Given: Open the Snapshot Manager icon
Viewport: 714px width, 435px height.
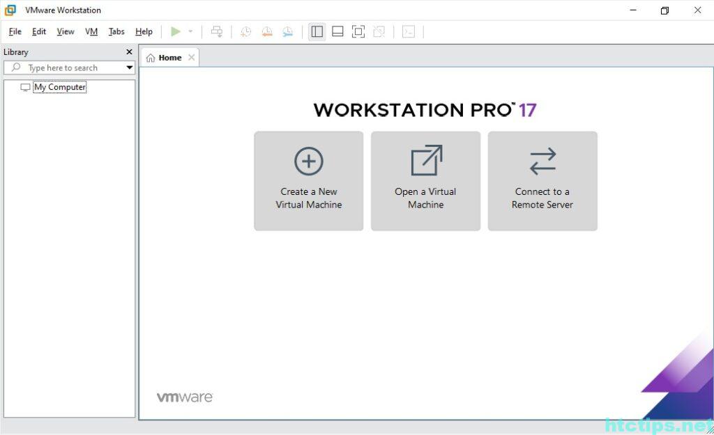Looking at the screenshot, I should tap(287, 31).
